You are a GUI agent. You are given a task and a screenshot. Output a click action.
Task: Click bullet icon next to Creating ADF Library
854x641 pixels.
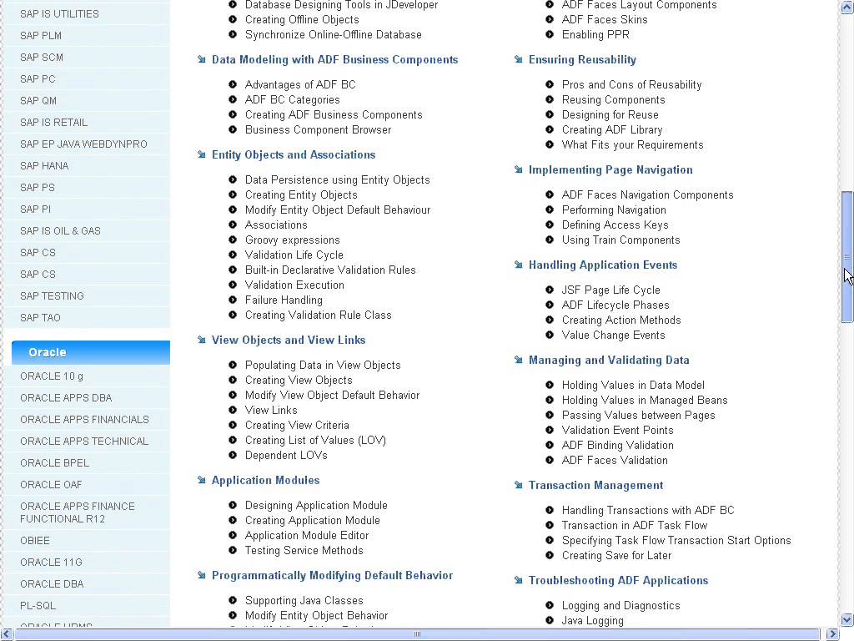pyautogui.click(x=550, y=129)
